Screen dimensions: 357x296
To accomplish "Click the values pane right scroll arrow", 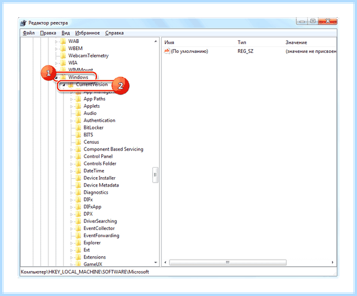I will (333, 263).
